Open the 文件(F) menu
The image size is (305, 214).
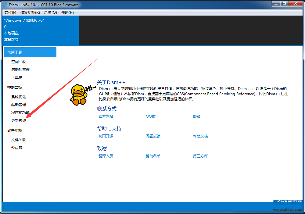click(x=10, y=12)
